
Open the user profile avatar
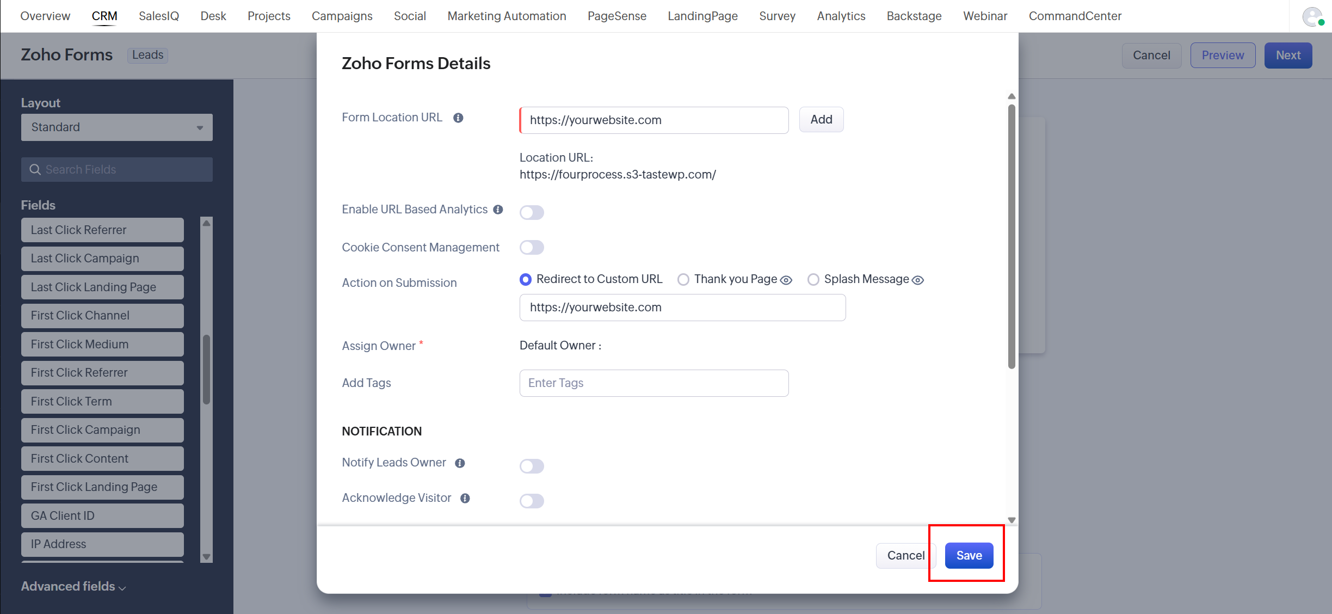(x=1313, y=16)
